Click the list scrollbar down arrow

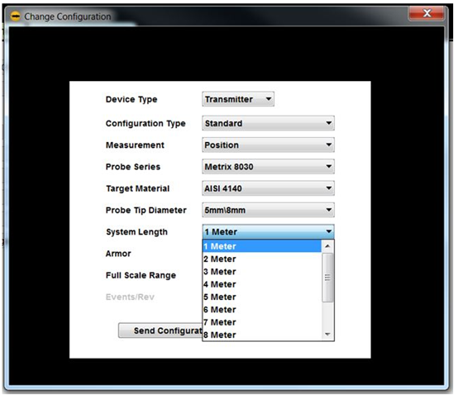pyautogui.click(x=327, y=335)
